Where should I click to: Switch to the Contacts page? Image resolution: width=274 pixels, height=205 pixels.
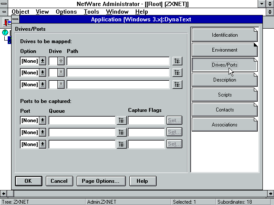coord(224,110)
